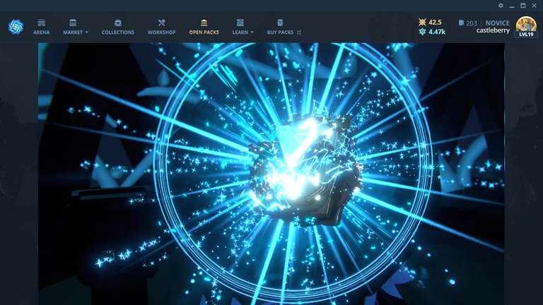Click the LVL19 level badge
543x305 pixels.
pos(526,34)
